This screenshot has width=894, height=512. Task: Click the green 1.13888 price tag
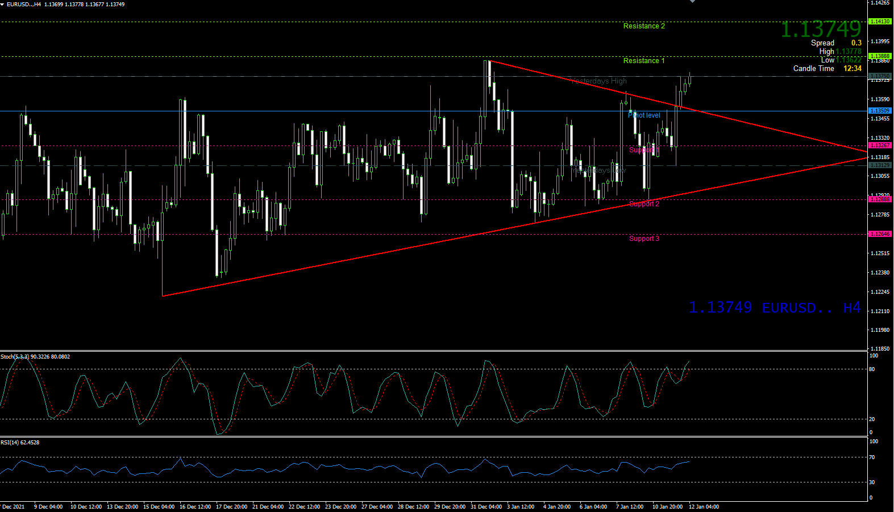coord(880,56)
